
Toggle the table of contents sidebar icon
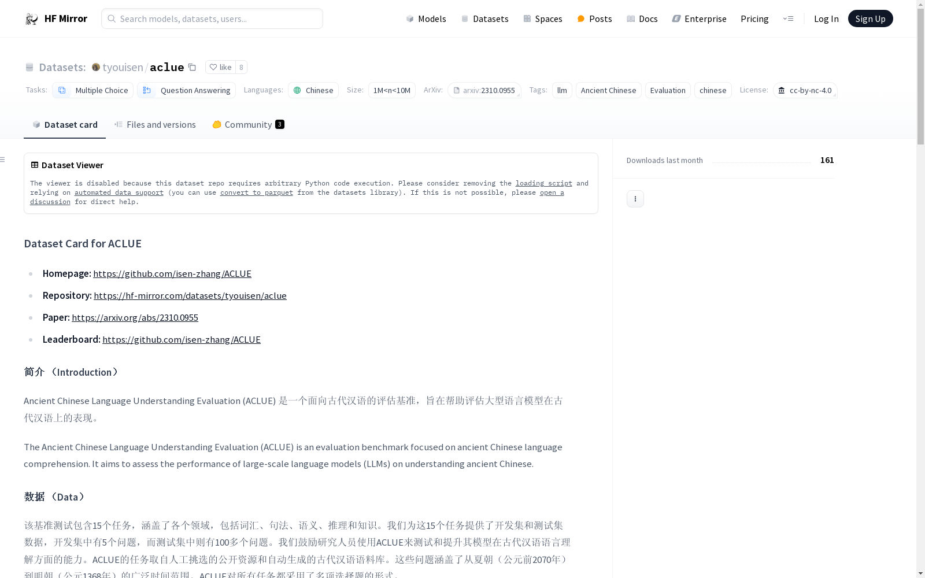click(3, 160)
